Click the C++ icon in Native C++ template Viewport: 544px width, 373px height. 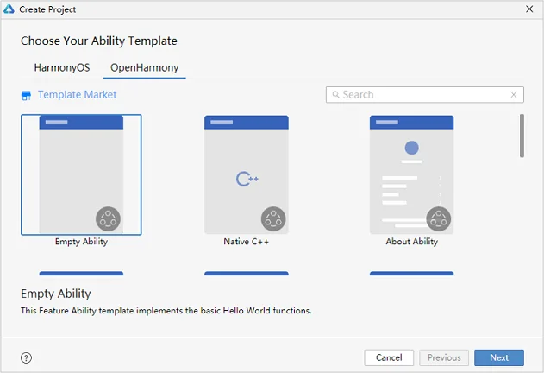click(247, 179)
